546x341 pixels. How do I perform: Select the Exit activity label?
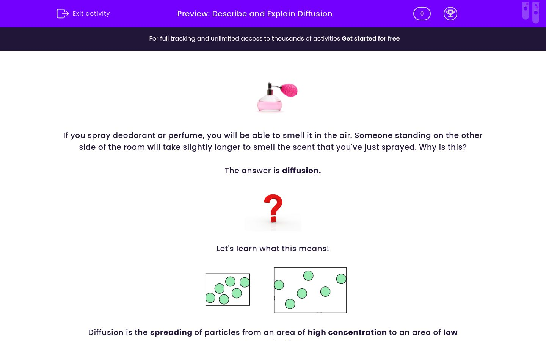coord(91,13)
